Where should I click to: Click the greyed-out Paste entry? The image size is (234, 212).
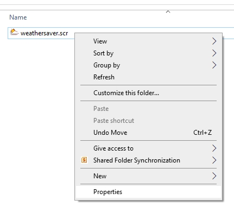(x=148, y=109)
